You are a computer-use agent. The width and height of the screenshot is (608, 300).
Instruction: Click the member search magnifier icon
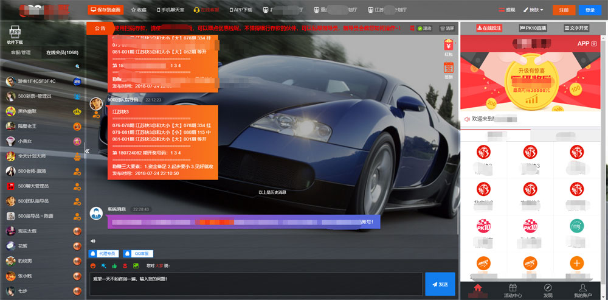coord(77,66)
